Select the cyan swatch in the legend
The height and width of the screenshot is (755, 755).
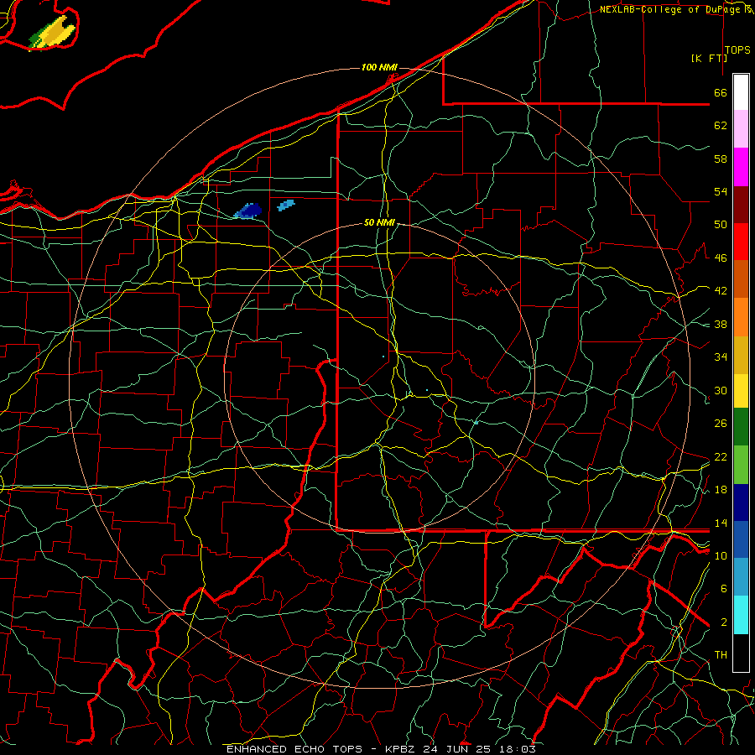coord(741,615)
